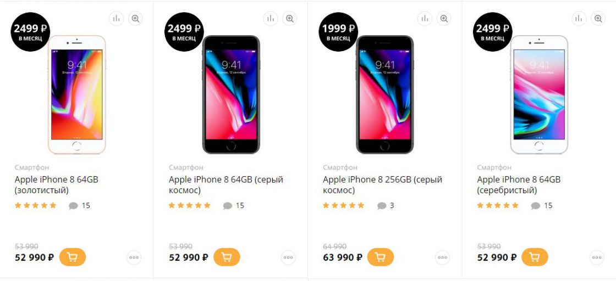Open Apple iPhone 8 64GB (золотистый) product link

pyautogui.click(x=57, y=185)
